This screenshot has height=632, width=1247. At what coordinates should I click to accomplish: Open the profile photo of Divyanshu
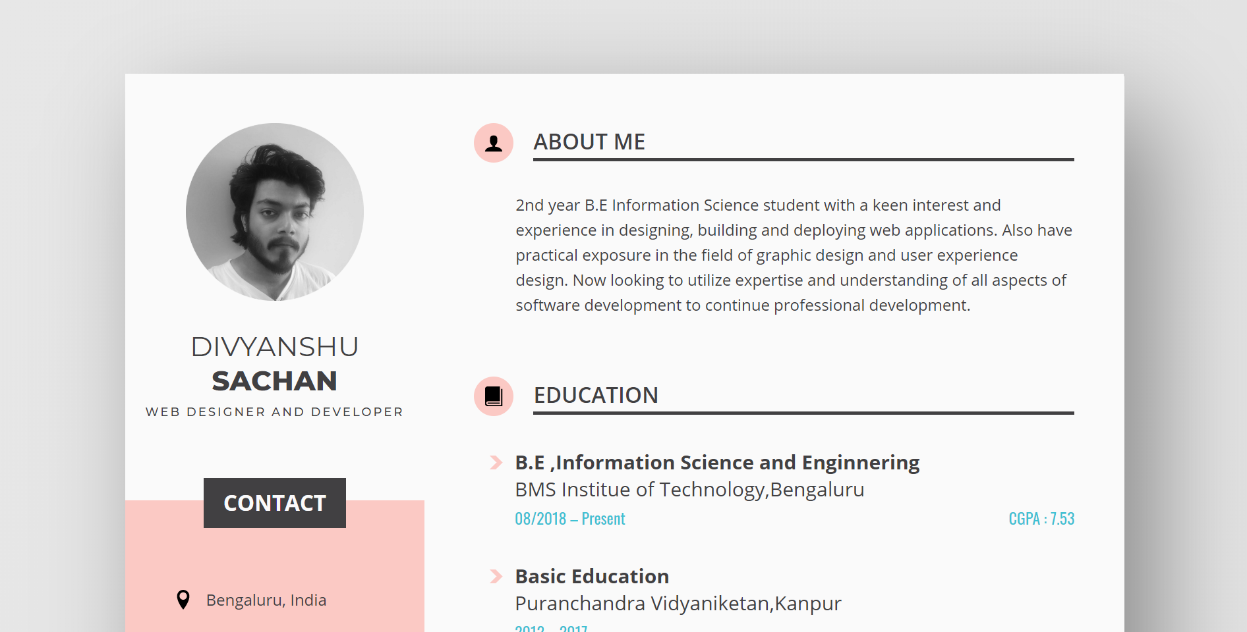point(274,211)
